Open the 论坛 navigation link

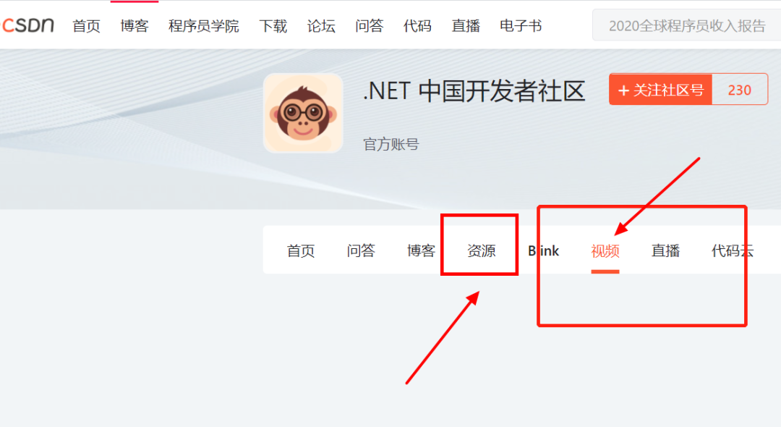pos(321,26)
